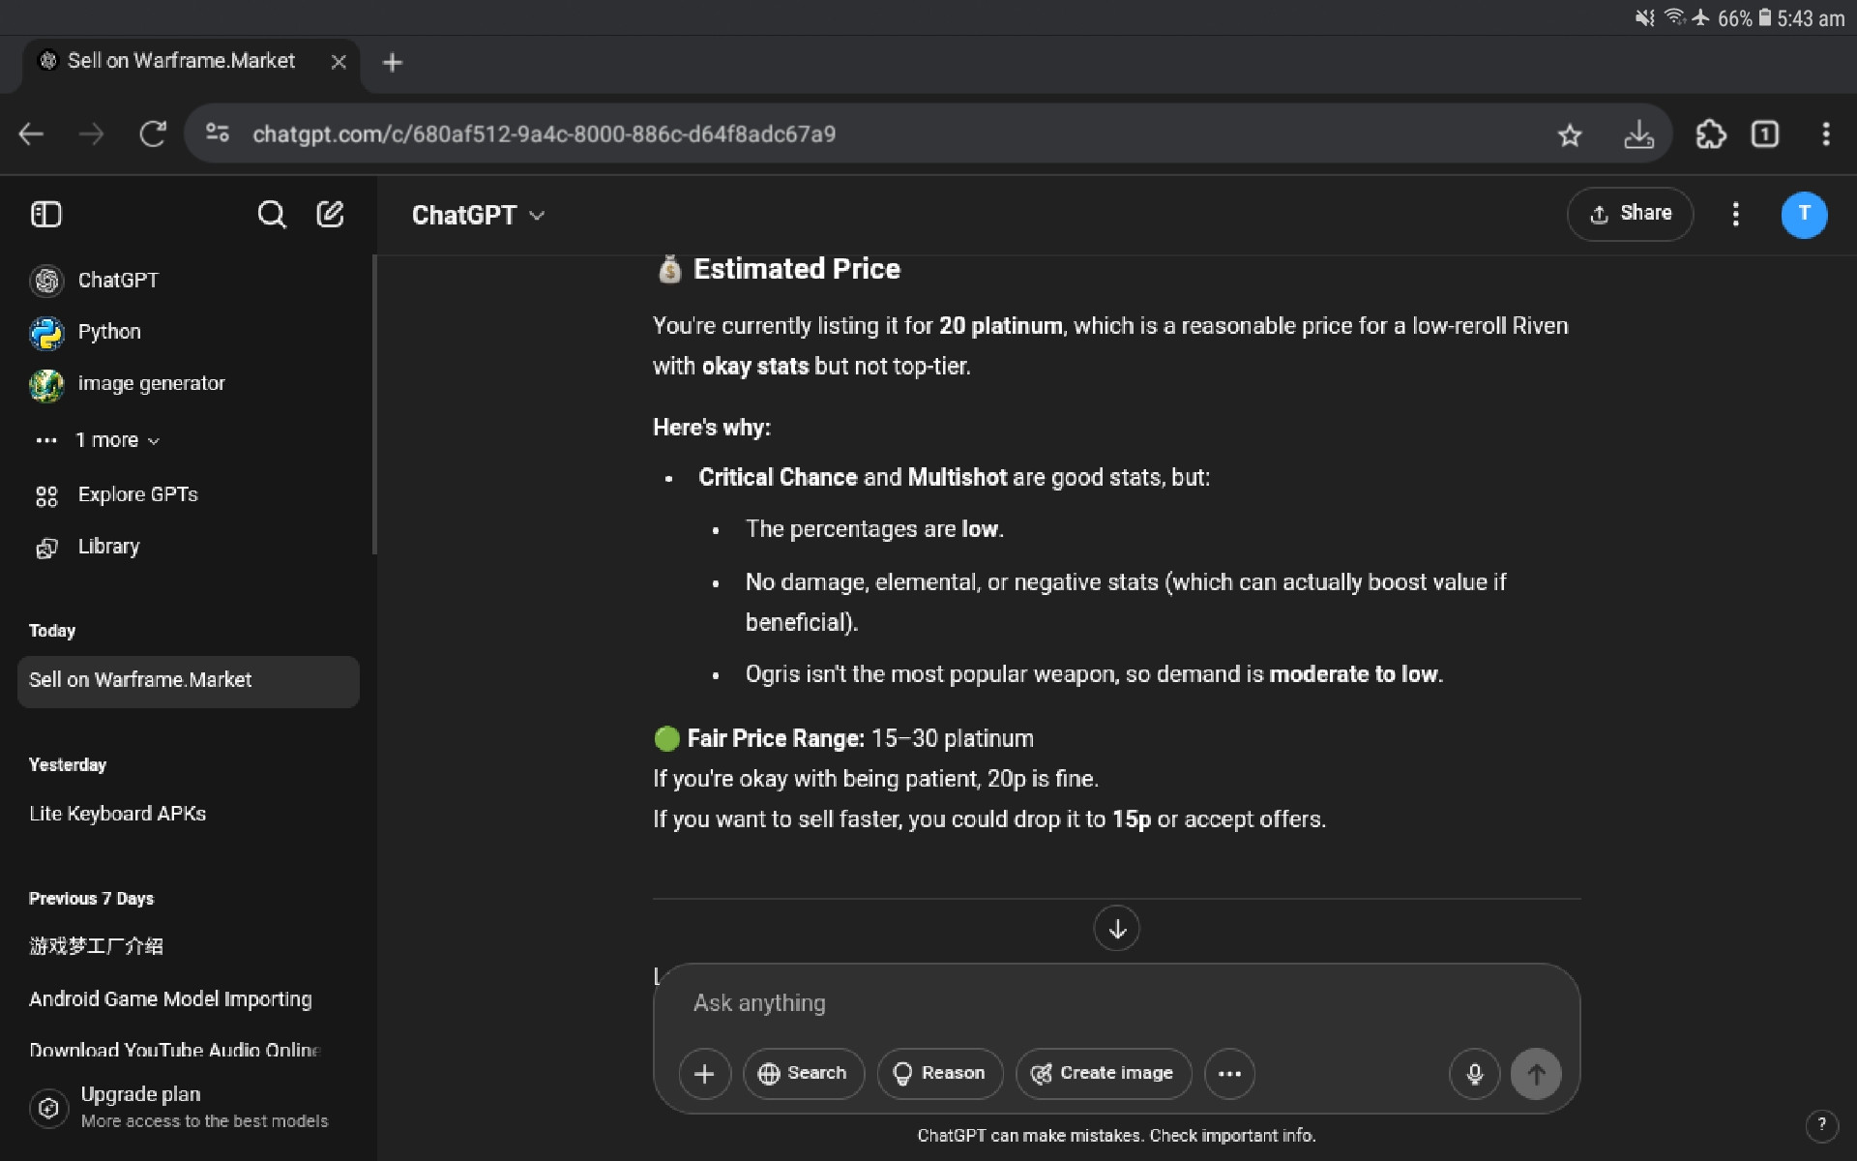Viewport: 1857px width, 1161px height.
Task: Click the battery 66% status indicator
Action: point(1745,18)
